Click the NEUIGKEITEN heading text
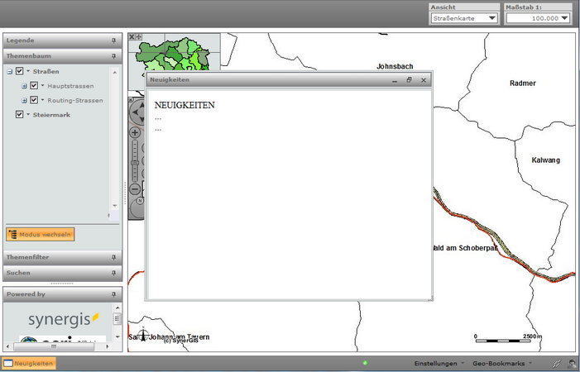 (185, 105)
